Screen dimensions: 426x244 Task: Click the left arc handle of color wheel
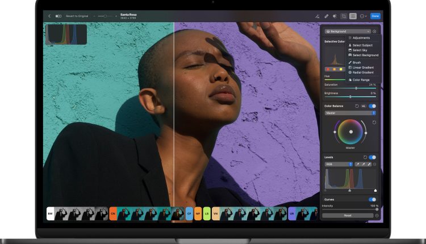coord(335,132)
